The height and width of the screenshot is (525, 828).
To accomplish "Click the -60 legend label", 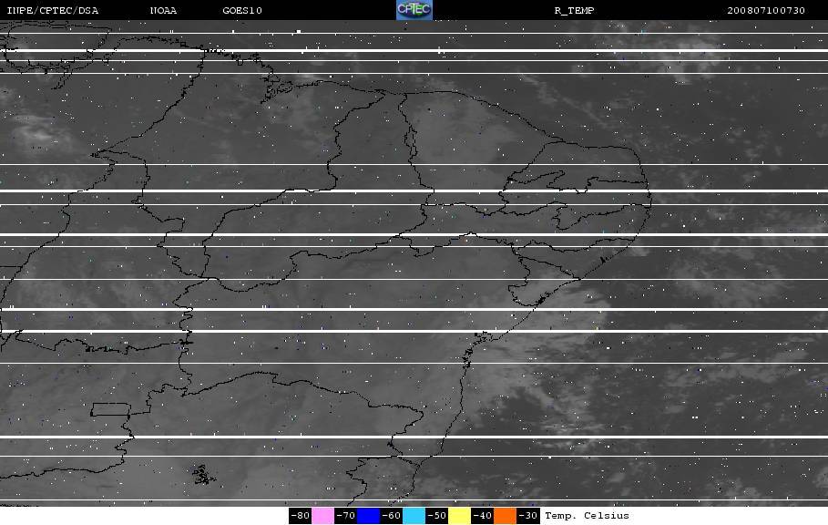I will (x=392, y=516).
